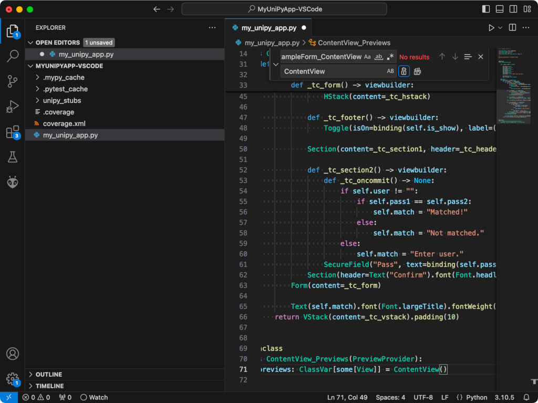Expand the .mypy_cache folder
The image size is (538, 403).
tap(63, 78)
